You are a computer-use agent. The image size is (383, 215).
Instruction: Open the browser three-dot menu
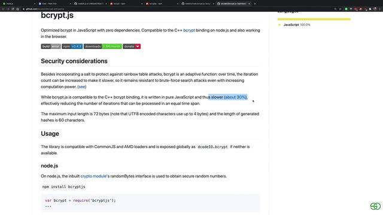(380, 9)
